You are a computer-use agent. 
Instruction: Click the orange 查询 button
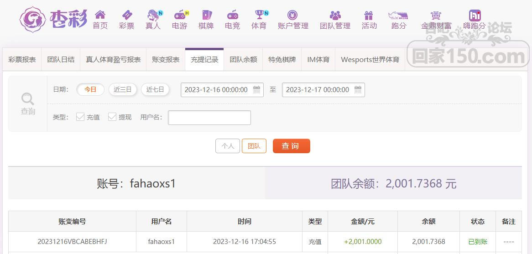tap(292, 146)
